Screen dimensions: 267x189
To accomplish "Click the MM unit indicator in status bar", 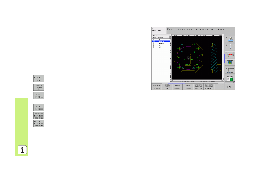I will (x=171, y=82).
